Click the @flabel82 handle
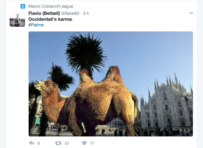203x148 pixels. coord(70,13)
